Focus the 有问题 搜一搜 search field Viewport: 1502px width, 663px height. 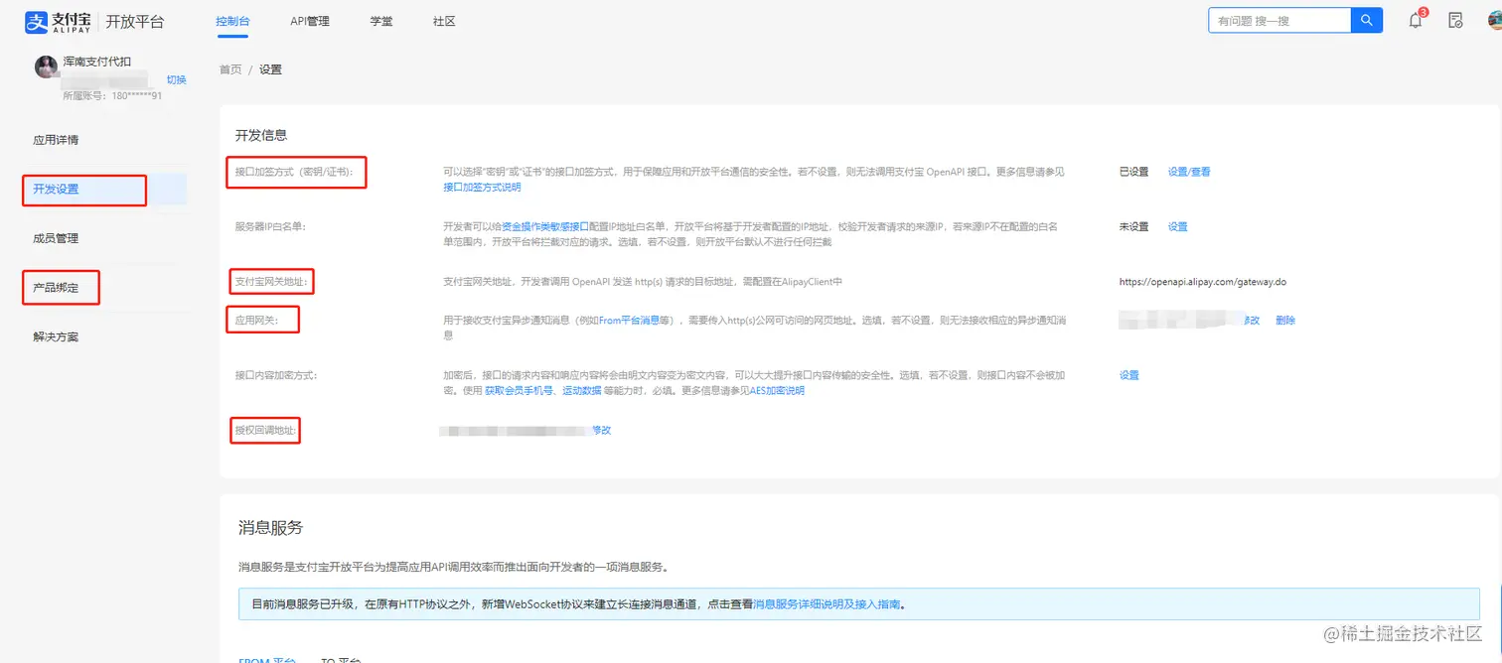(x=1279, y=20)
